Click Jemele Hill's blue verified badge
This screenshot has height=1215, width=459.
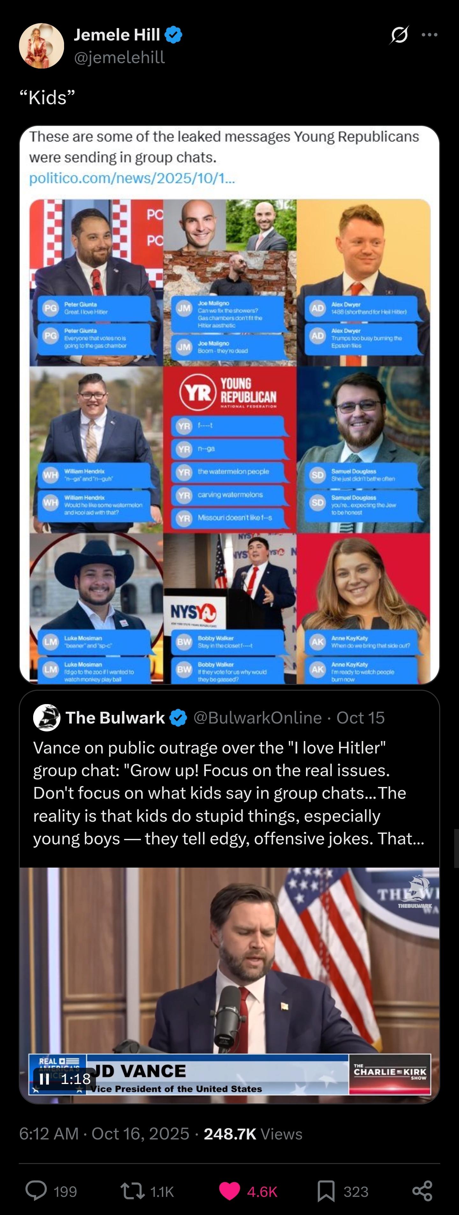tap(174, 35)
